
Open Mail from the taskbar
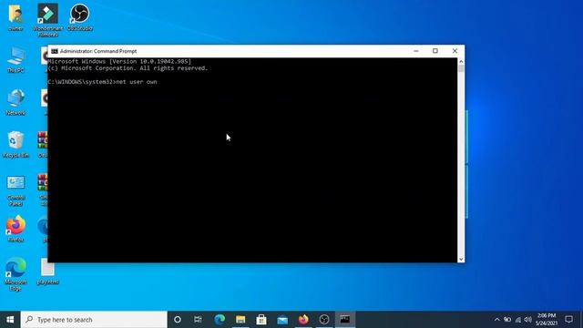282,320
